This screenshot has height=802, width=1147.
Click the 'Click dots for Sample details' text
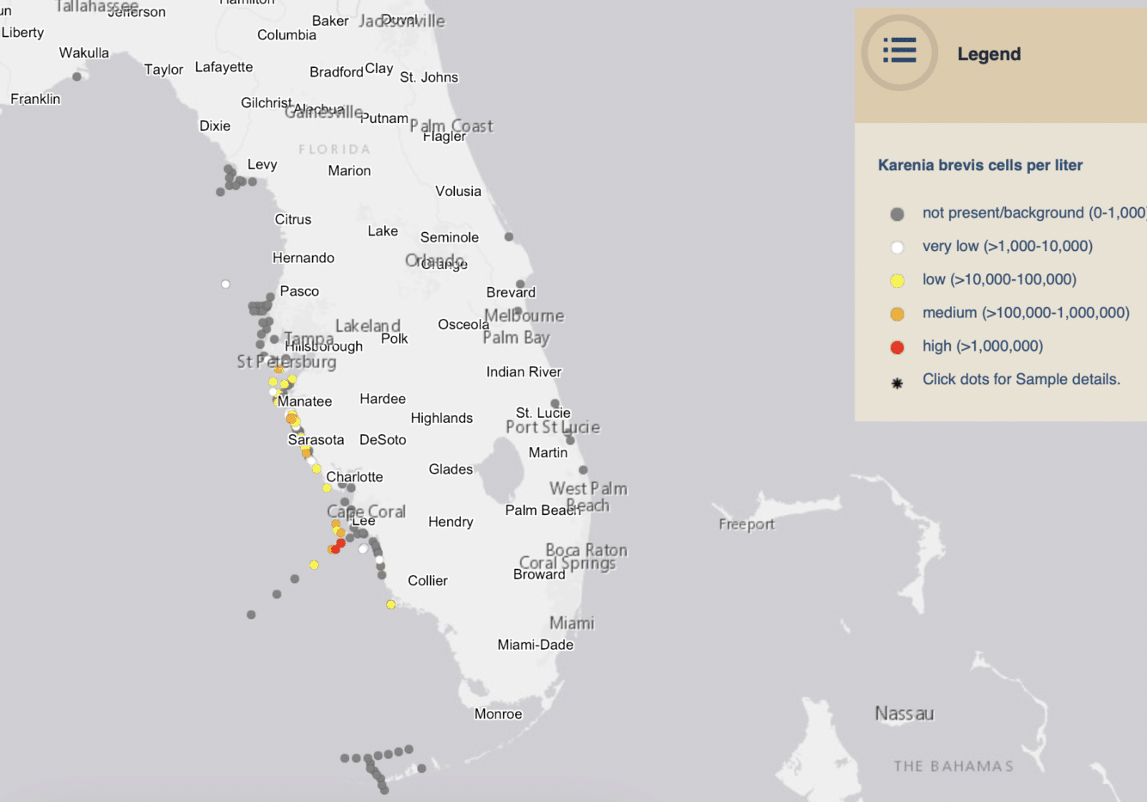pyautogui.click(x=1020, y=379)
